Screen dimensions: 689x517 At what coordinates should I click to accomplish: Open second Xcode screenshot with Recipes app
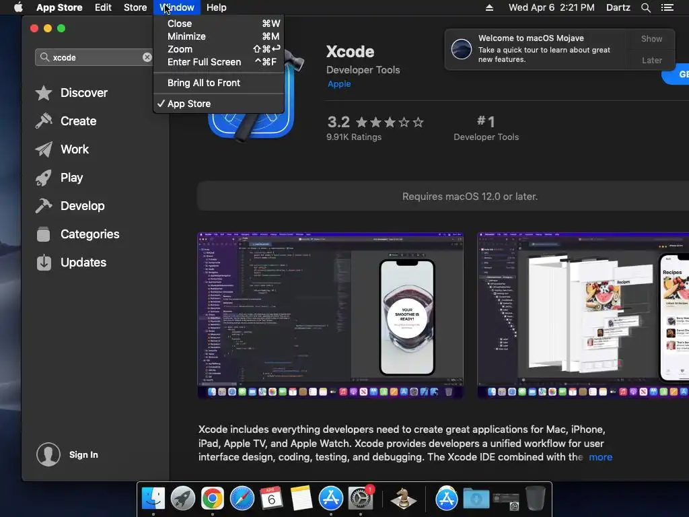[583, 315]
